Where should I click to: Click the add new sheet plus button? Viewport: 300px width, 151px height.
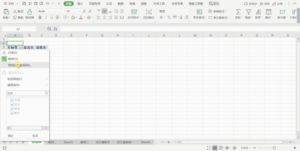pyautogui.click(x=168, y=142)
